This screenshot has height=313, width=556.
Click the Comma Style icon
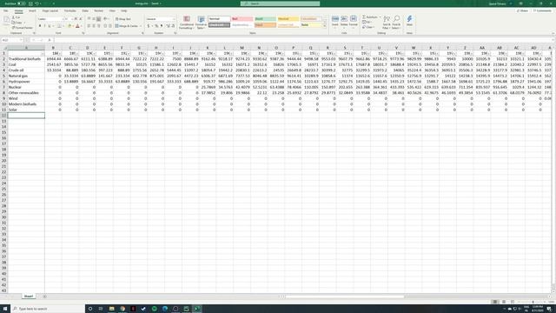point(162,26)
